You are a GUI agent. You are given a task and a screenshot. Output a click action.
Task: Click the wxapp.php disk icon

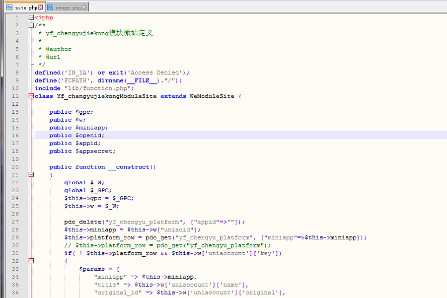[x=50, y=7]
